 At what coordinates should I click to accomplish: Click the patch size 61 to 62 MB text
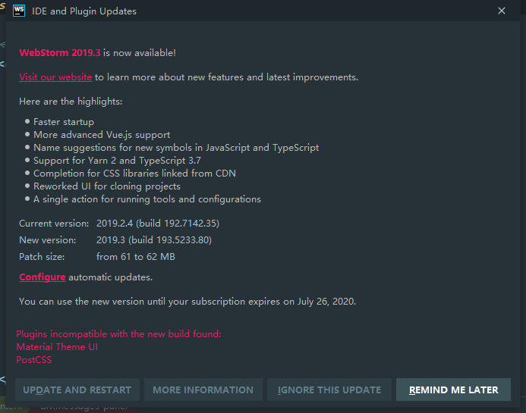tap(136, 257)
